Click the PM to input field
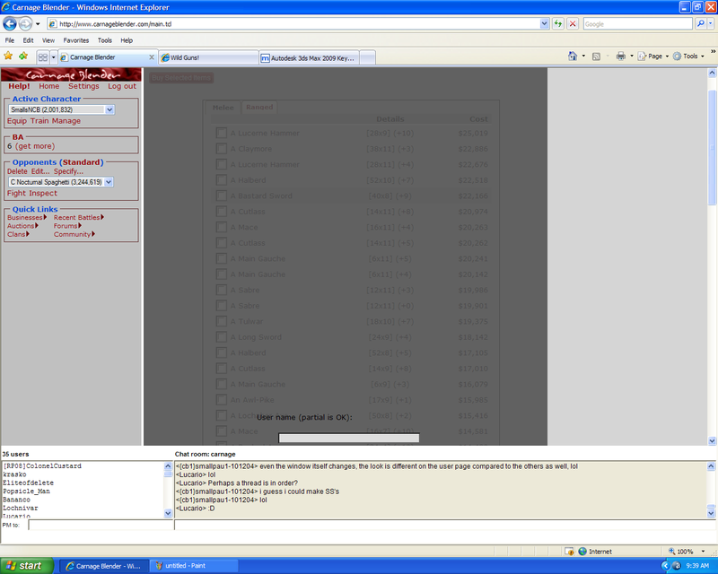Viewport: 718px width, 574px height. pyautogui.click(x=101, y=525)
